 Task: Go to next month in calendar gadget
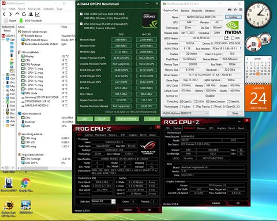click(x=269, y=59)
